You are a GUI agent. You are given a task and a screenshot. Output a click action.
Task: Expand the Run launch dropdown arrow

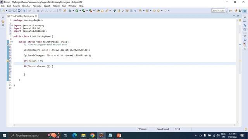point(80,11)
